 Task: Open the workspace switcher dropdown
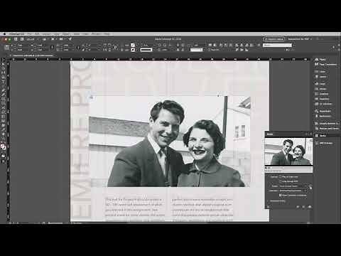tap(300, 39)
